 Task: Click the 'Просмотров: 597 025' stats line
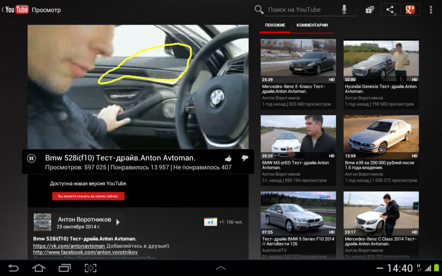tap(138, 167)
